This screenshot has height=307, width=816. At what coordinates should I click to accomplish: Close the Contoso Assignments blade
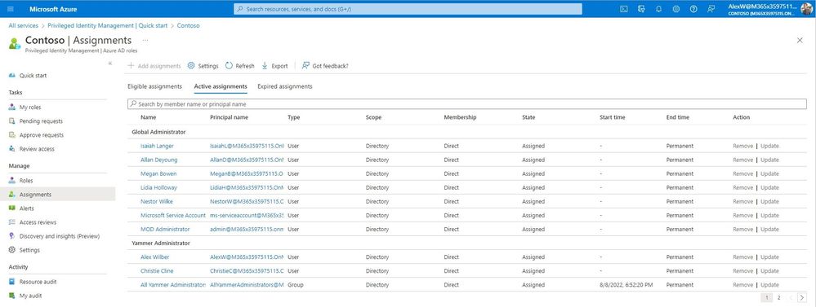pyautogui.click(x=800, y=41)
